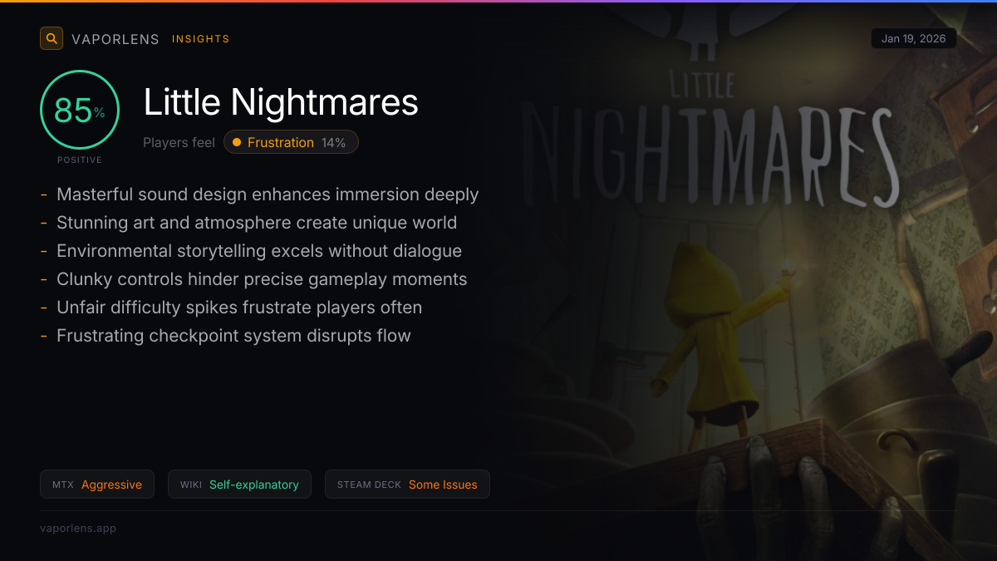Open the INSIGHTS label in the header
The height and width of the screenshot is (561, 997).
click(x=201, y=39)
